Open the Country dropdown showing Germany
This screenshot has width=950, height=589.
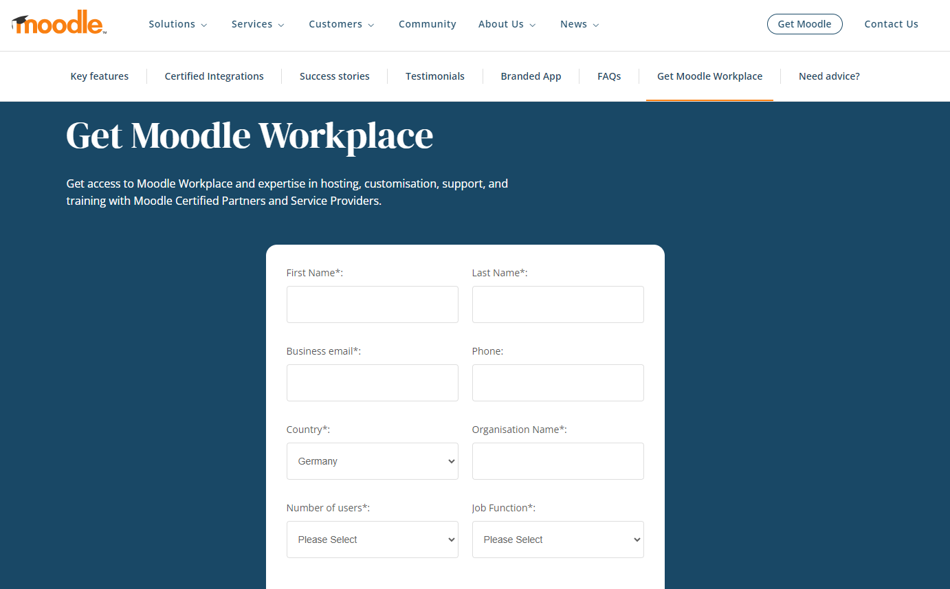coord(372,461)
